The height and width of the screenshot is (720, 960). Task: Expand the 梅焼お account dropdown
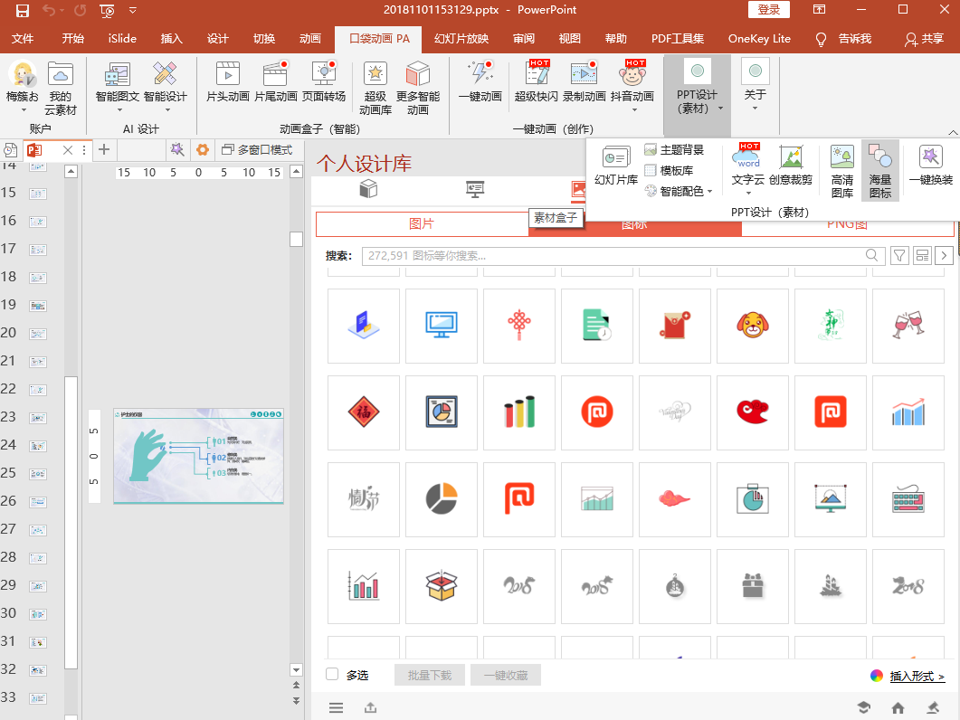[x=23, y=110]
